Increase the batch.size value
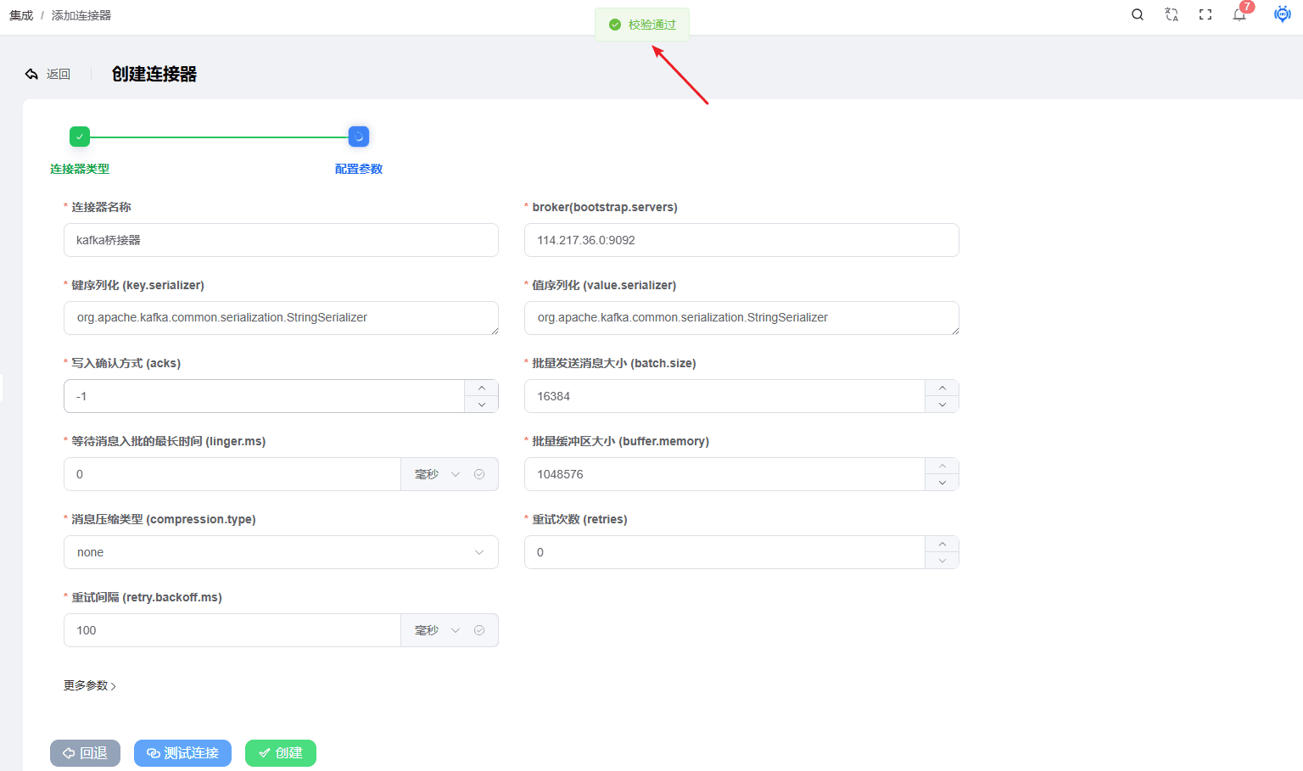Image resolution: width=1303 pixels, height=771 pixels. click(942, 388)
